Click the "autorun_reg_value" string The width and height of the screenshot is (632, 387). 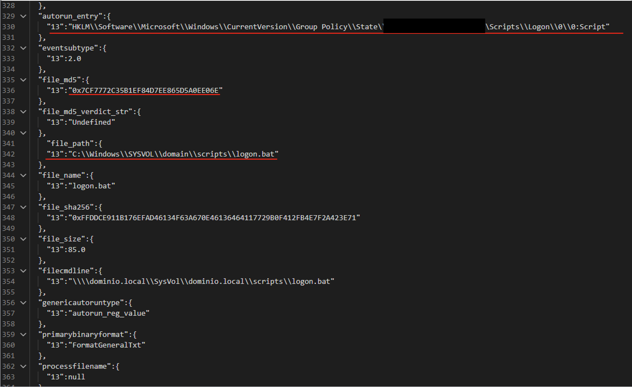tap(109, 313)
